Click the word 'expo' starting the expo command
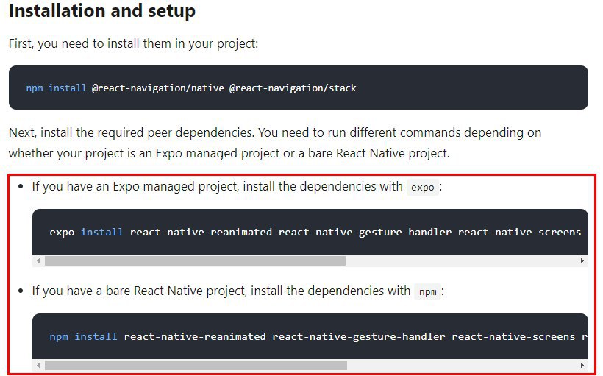 coord(62,233)
